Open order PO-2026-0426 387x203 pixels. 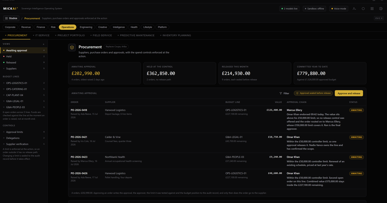coord(79,173)
